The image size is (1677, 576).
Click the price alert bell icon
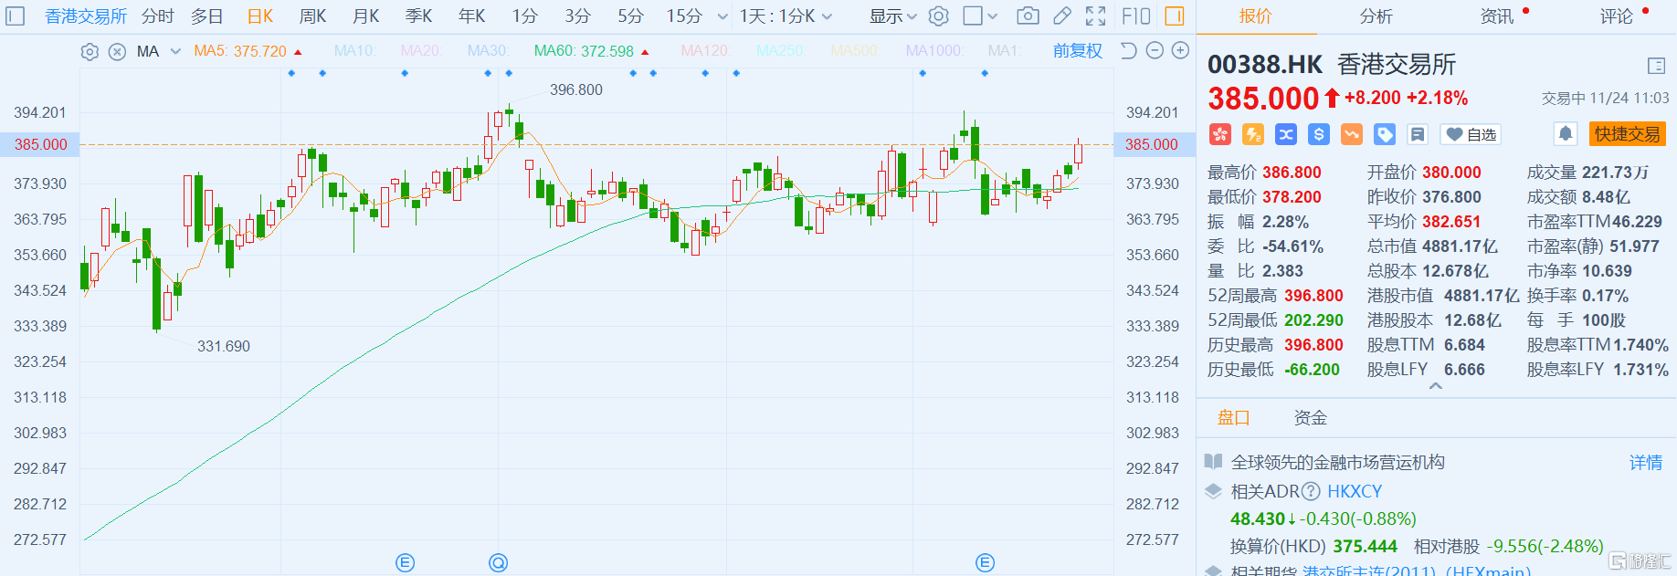[1566, 134]
